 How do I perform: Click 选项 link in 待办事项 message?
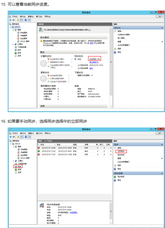pos(91,43)
